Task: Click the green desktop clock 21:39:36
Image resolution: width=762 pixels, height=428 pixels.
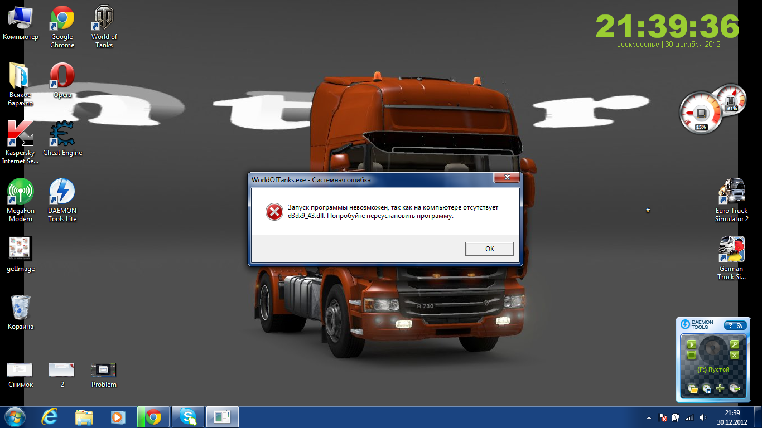Action: coord(668,26)
